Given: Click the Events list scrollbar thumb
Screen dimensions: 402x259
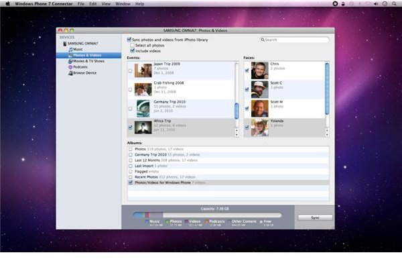Looking at the screenshot, I should tap(237, 111).
